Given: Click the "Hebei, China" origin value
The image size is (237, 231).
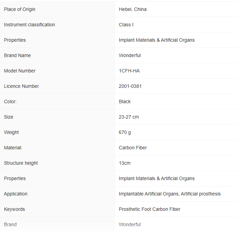Looking at the screenshot, I should [x=133, y=9].
